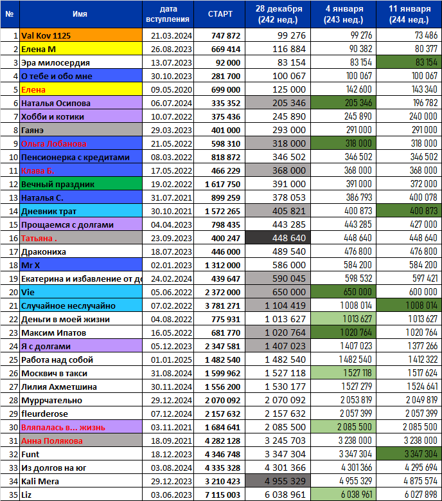This screenshot has height=501, width=442.
Task: Select the "4 января (243 нед.)" header
Action: tap(344, 14)
